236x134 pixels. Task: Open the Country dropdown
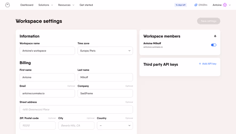click(115, 125)
